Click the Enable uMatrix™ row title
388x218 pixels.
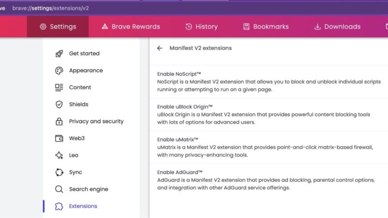178,140
